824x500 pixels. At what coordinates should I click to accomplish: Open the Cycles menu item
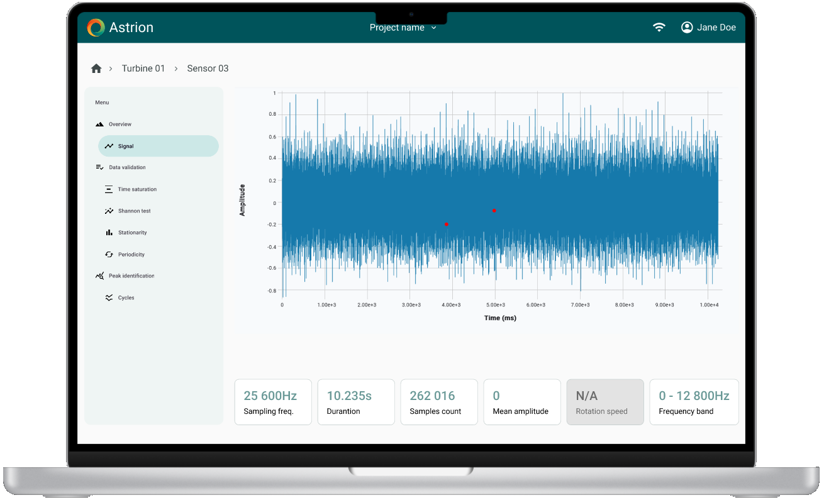coord(126,298)
